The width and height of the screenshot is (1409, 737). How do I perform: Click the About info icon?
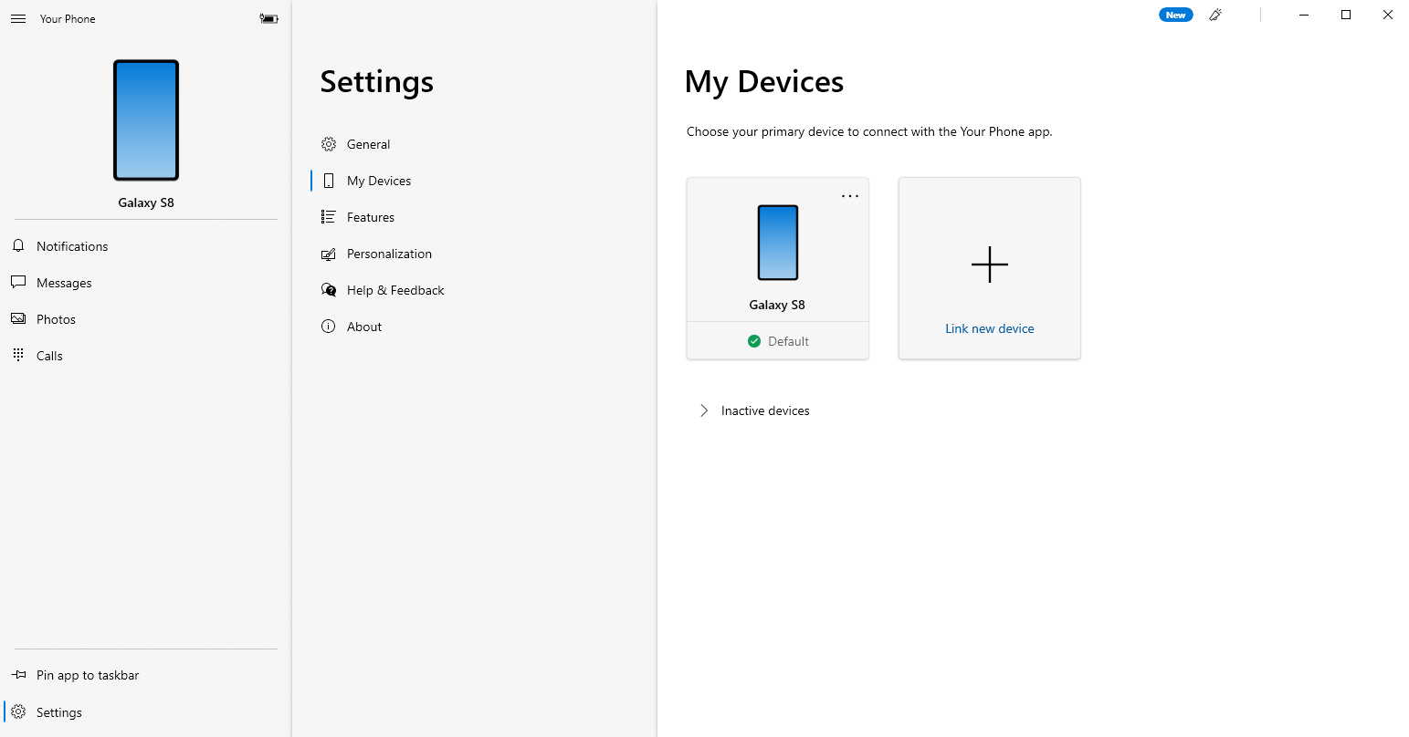329,327
